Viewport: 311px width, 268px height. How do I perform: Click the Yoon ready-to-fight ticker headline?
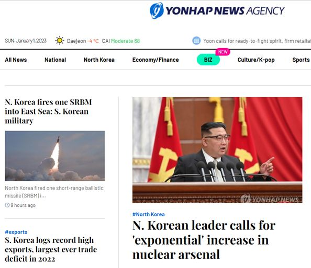[x=257, y=41]
